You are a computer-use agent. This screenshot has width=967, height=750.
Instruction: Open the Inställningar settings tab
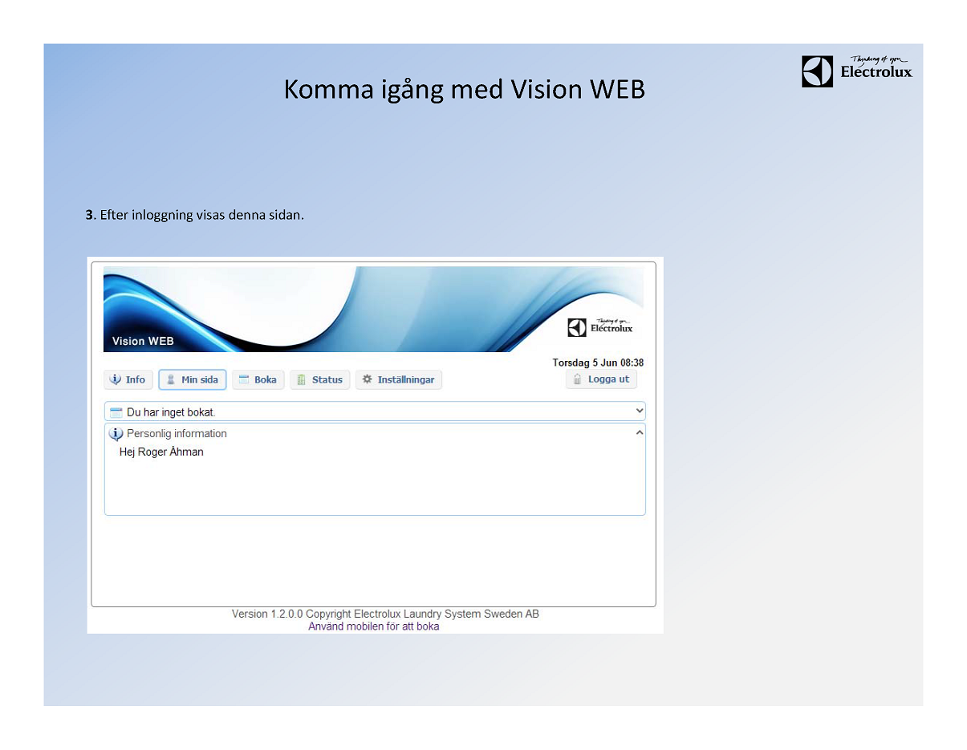tap(398, 379)
